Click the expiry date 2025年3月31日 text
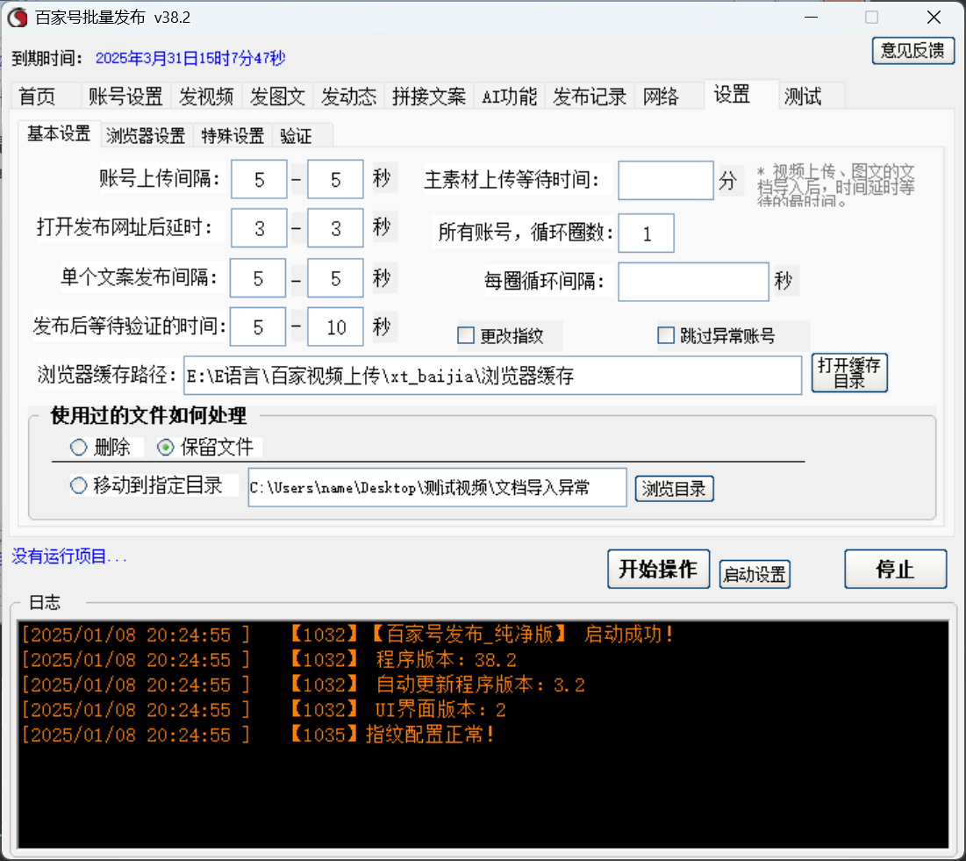The width and height of the screenshot is (966, 861). [x=190, y=59]
